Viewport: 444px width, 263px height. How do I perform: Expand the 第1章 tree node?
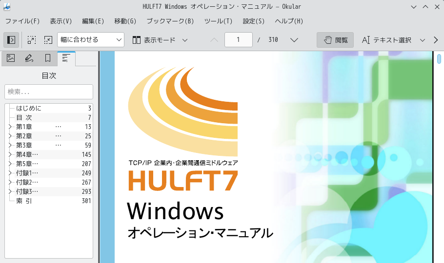click(10, 127)
